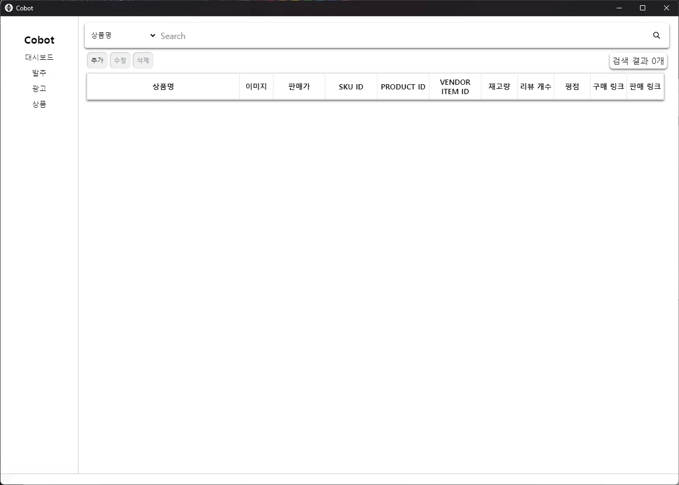Screen dimensions: 679x485
Task: Click the magnifier search icon
Action: pos(657,35)
